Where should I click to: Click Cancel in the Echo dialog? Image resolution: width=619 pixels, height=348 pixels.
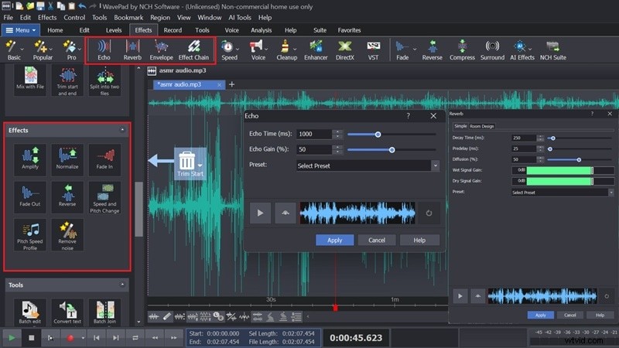click(377, 240)
